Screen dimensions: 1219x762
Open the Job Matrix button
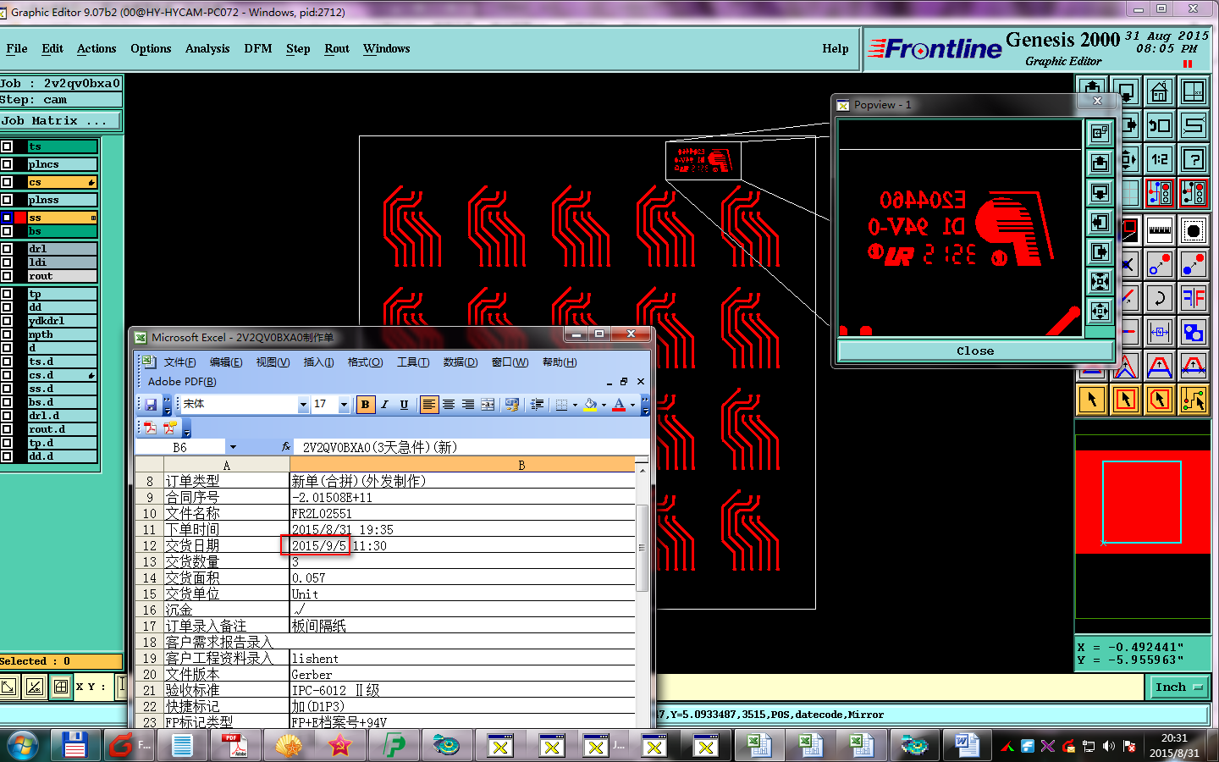click(60, 121)
